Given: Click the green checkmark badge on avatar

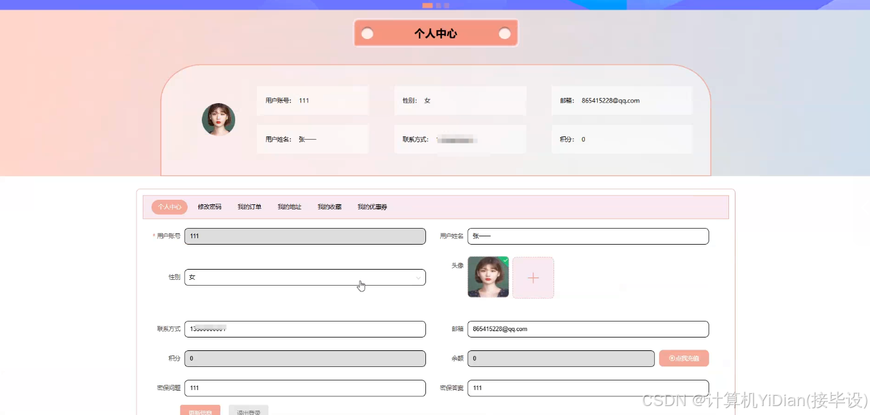Looking at the screenshot, I should click(x=505, y=260).
